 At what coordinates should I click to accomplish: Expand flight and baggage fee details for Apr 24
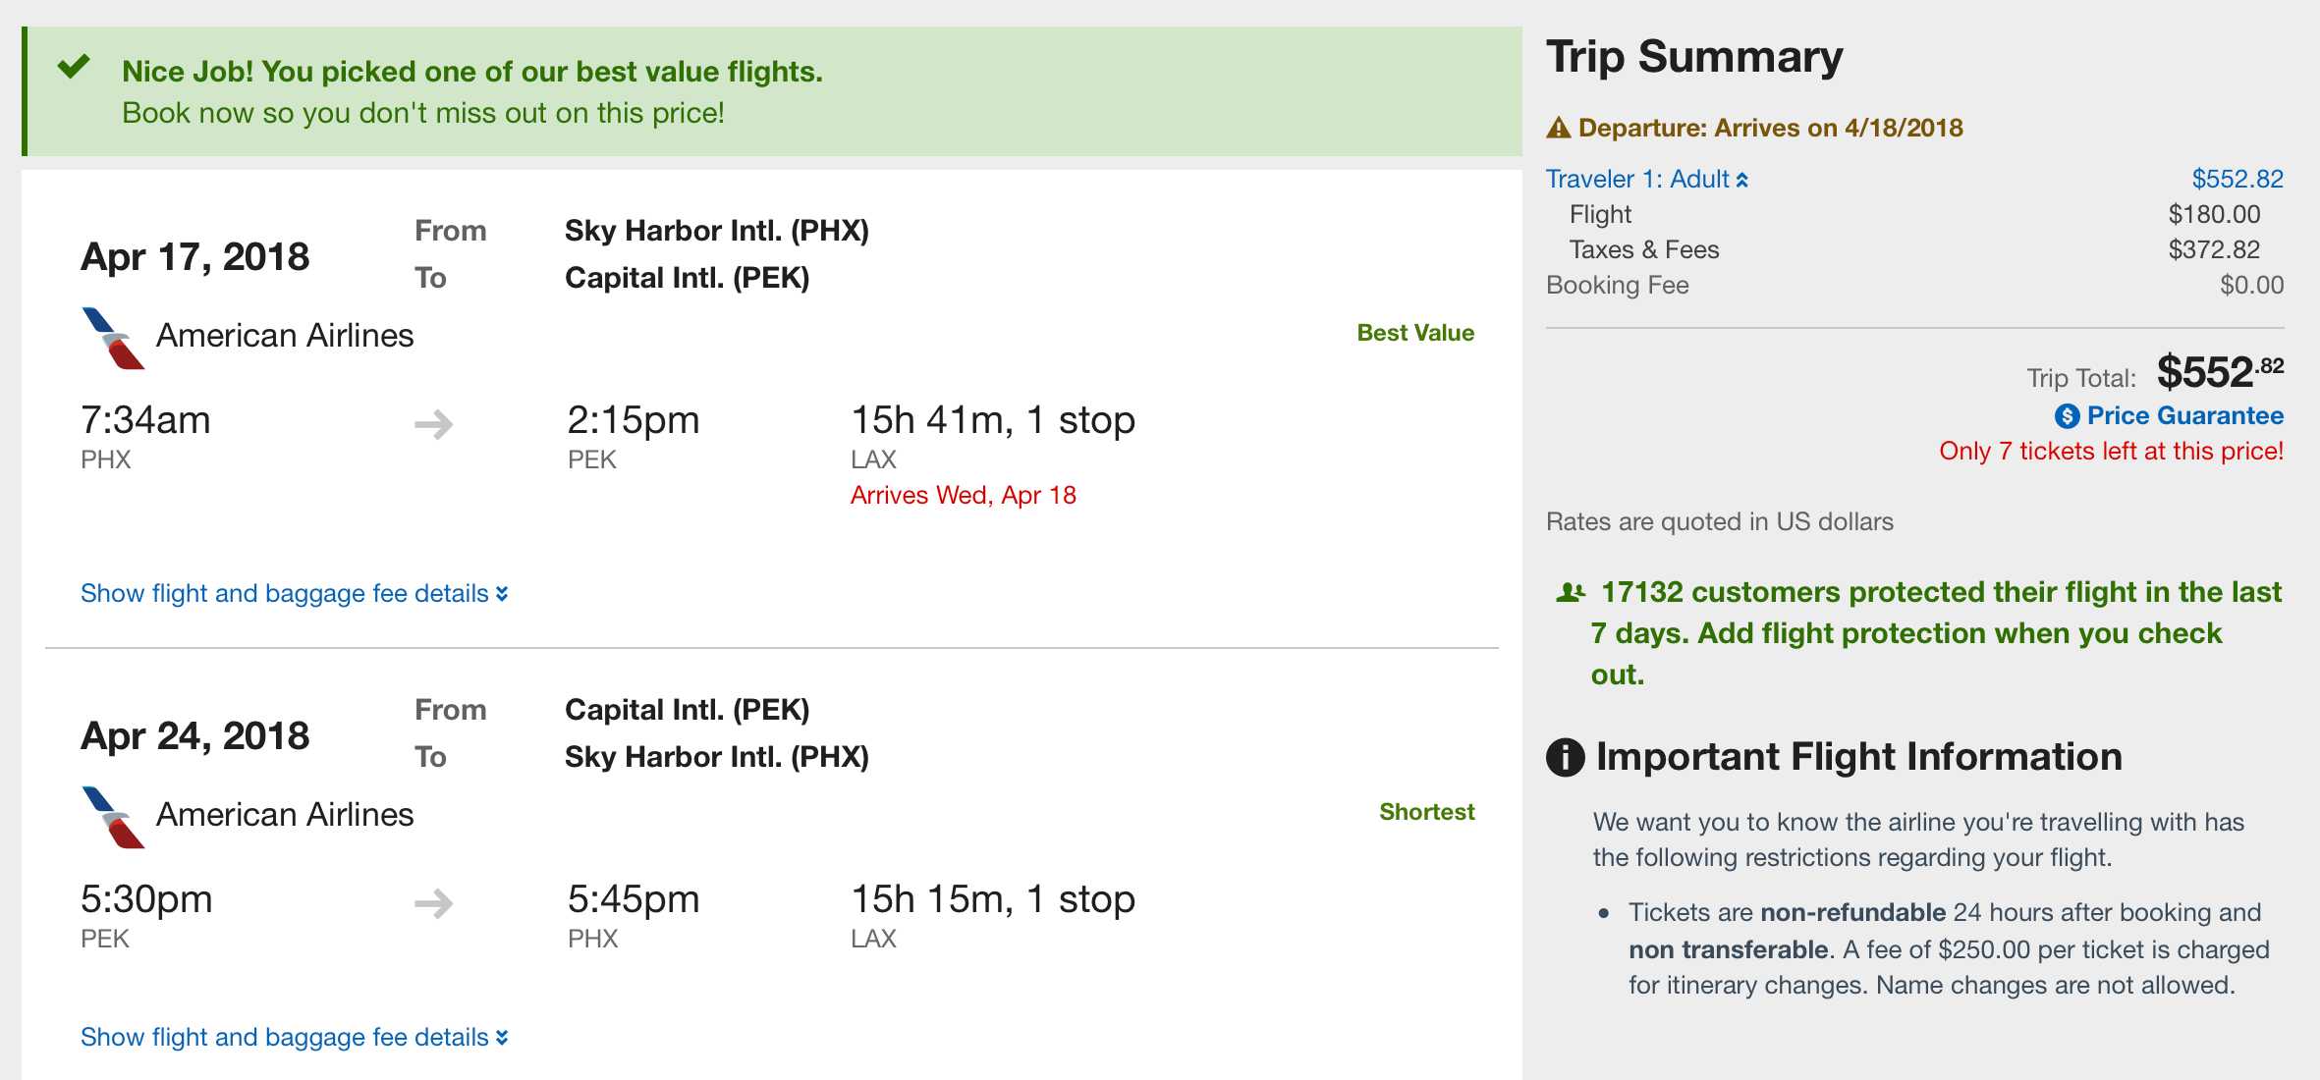(294, 1038)
